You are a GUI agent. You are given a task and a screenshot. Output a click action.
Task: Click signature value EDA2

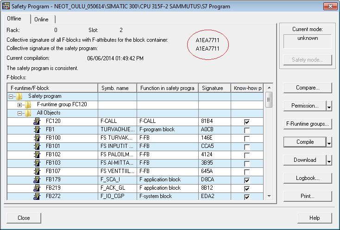(208, 196)
